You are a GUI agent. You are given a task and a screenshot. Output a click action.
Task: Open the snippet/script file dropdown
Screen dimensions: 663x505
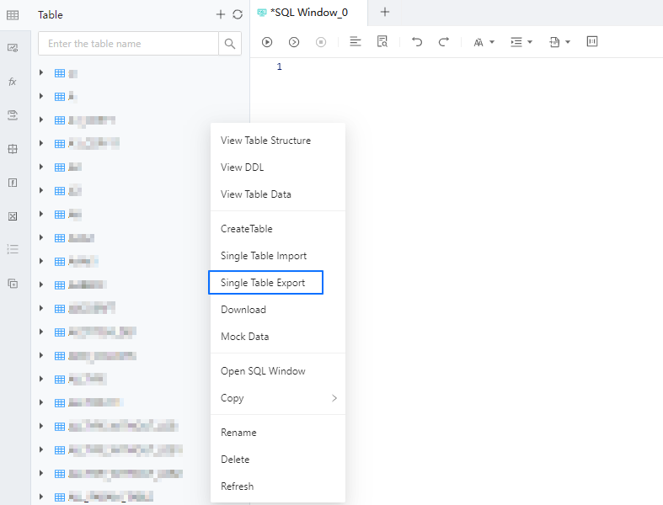559,42
